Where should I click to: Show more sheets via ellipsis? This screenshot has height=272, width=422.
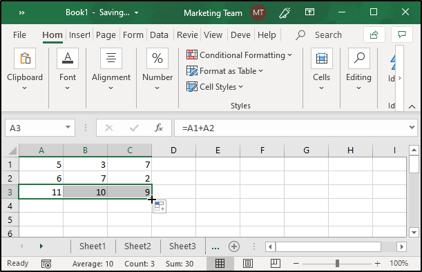point(215,247)
